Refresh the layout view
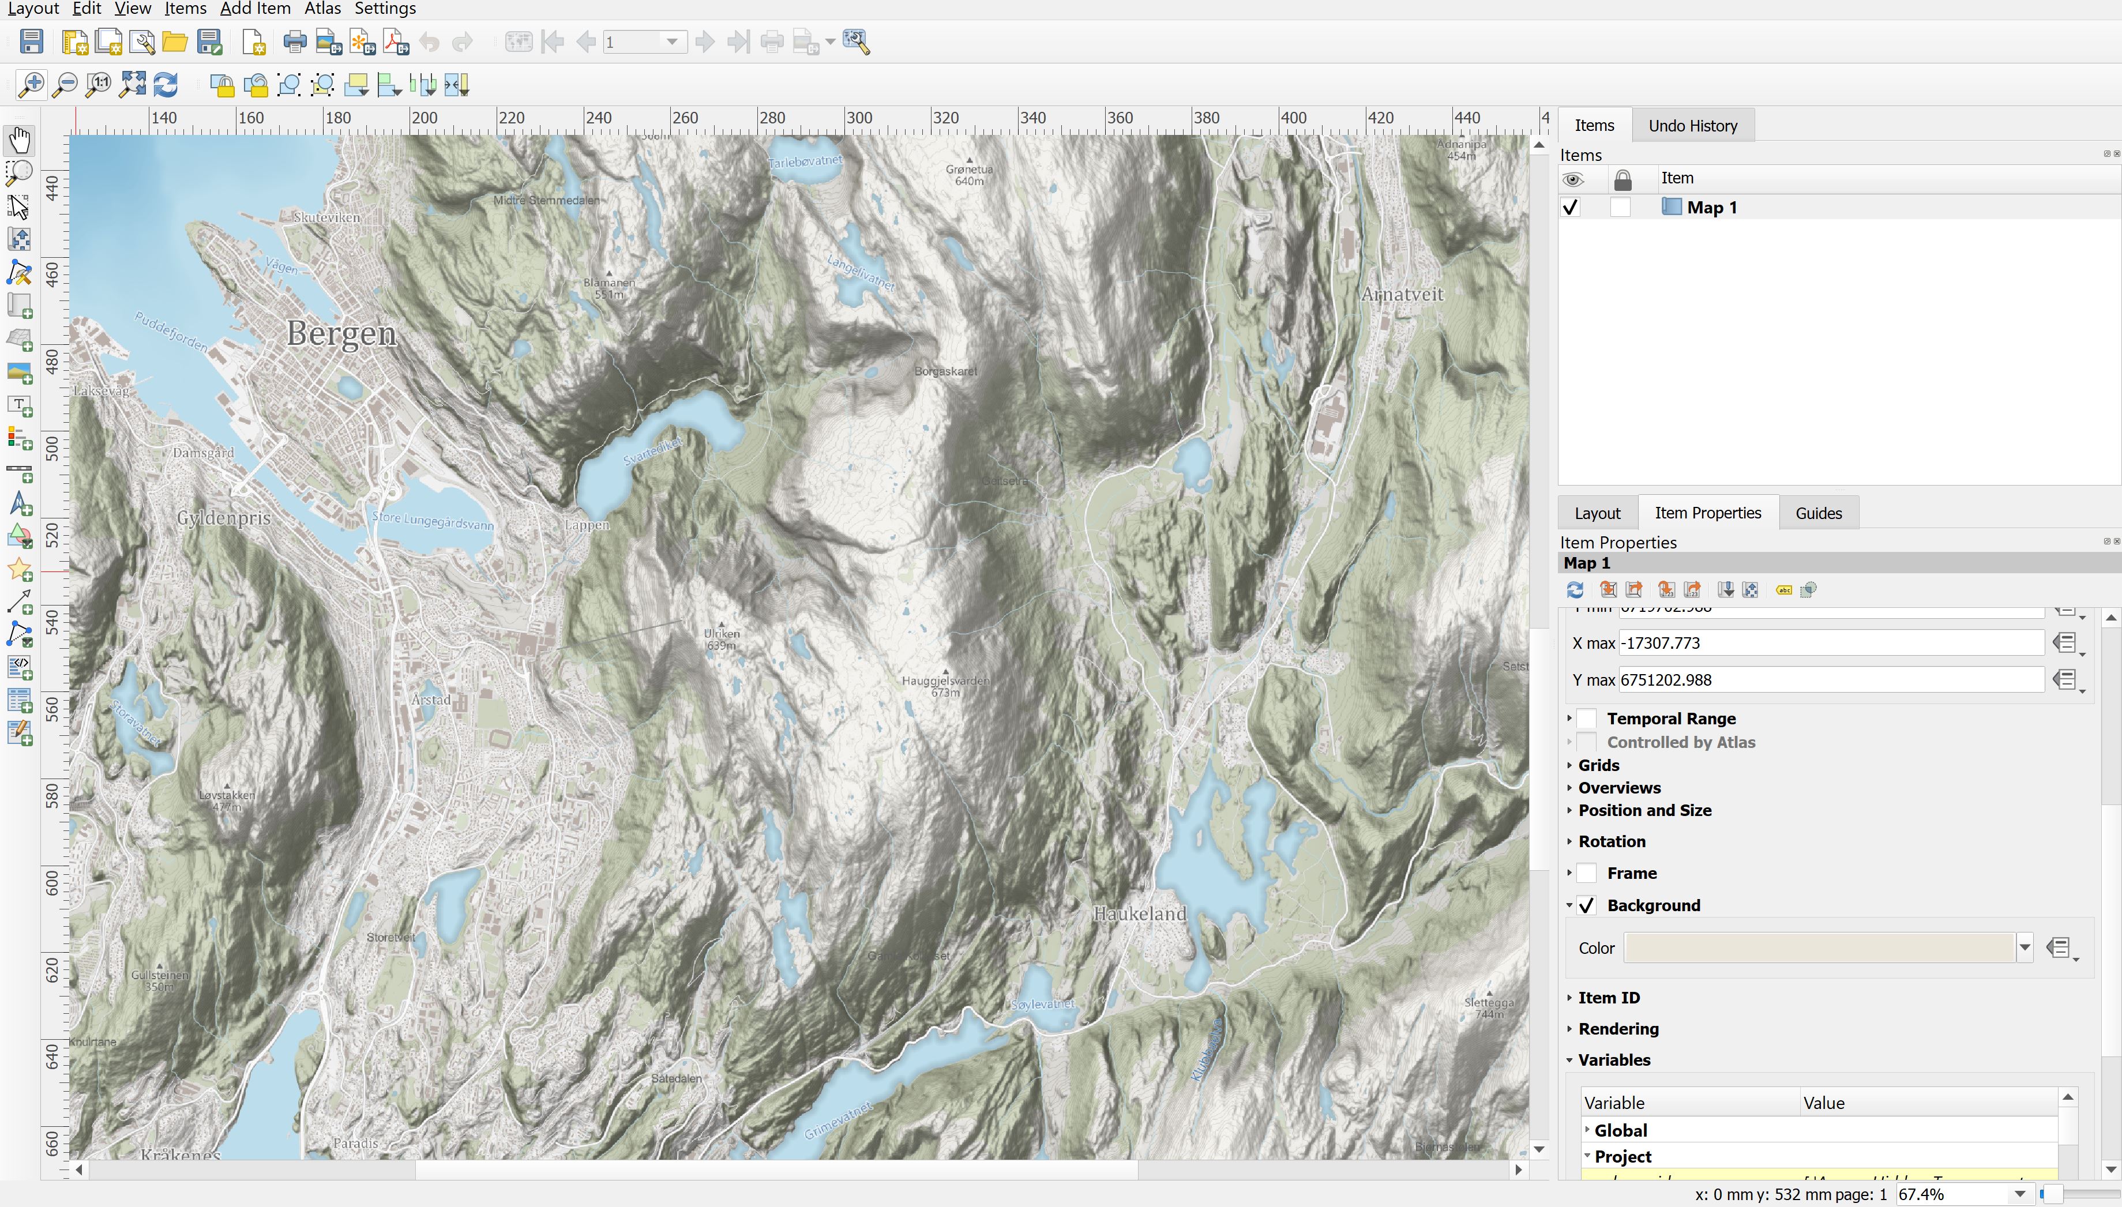This screenshot has height=1207, width=2122. tap(167, 84)
